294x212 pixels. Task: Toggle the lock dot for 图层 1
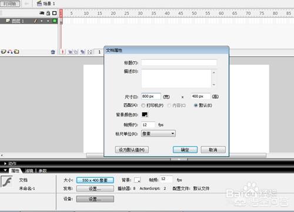pyautogui.click(x=48, y=21)
